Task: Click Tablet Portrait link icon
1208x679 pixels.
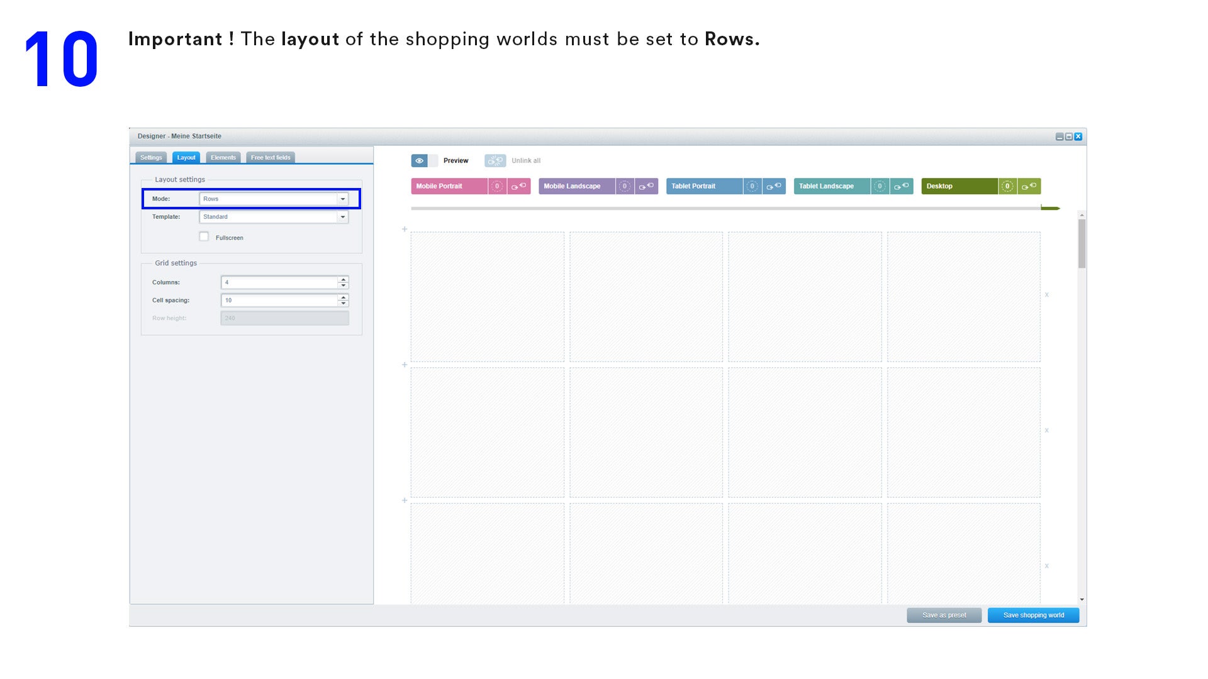Action: tap(774, 186)
